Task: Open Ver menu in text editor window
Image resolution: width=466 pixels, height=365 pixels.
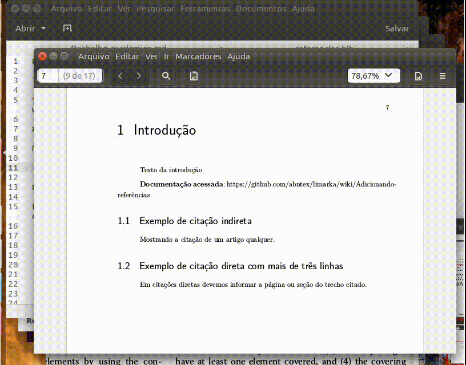Action: (124, 9)
